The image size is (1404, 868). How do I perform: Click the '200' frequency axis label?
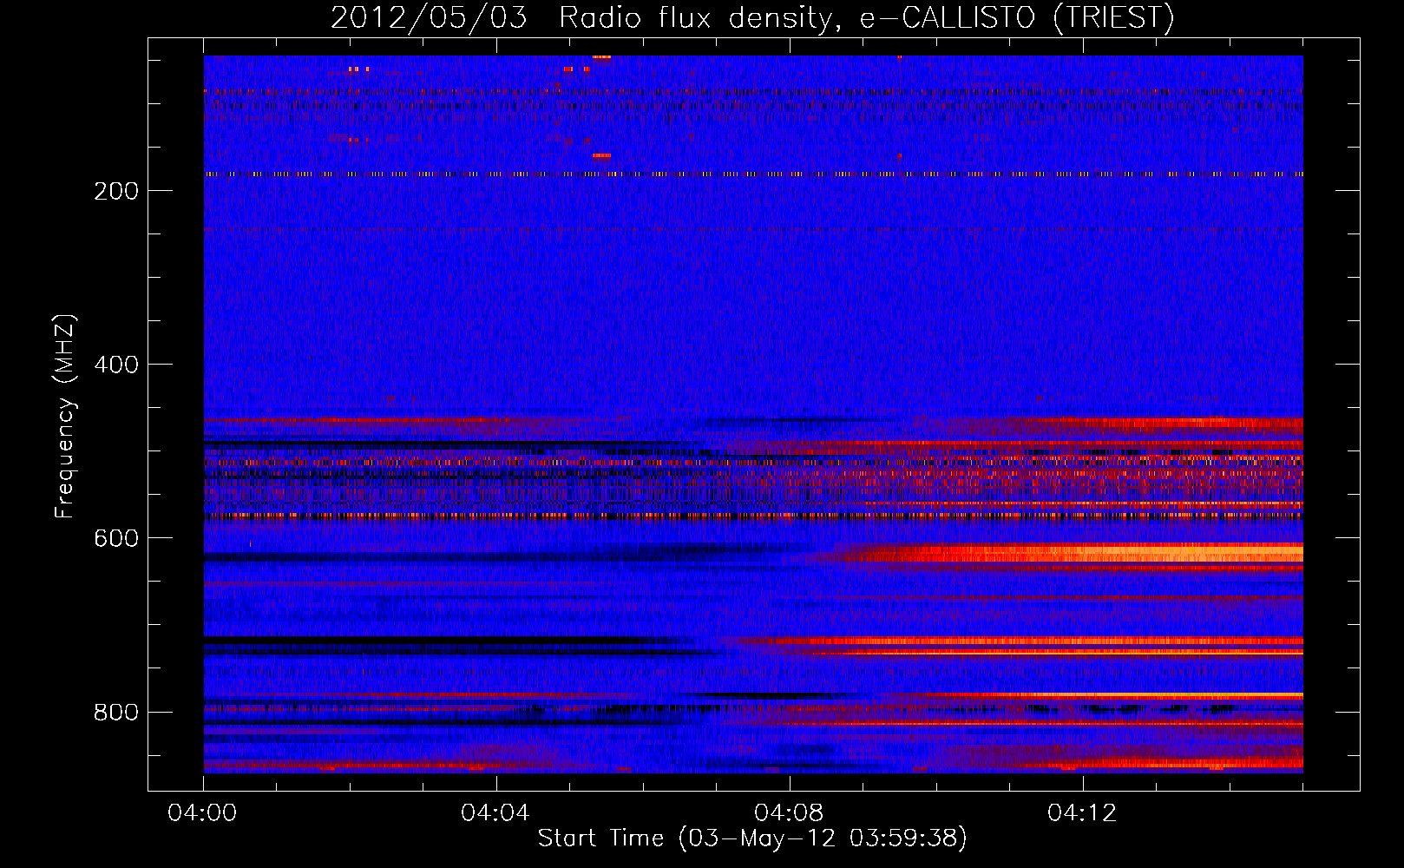[x=116, y=191]
